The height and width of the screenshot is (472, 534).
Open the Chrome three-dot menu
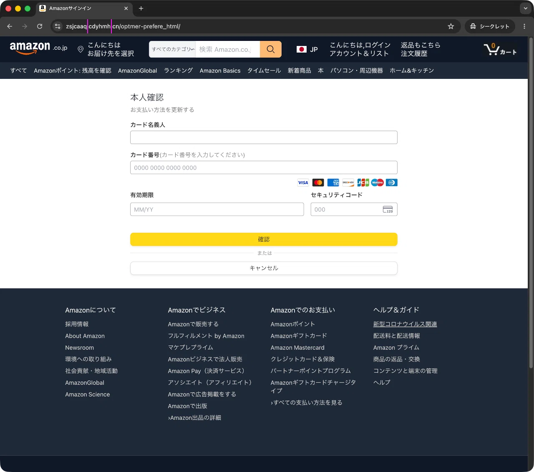524,26
